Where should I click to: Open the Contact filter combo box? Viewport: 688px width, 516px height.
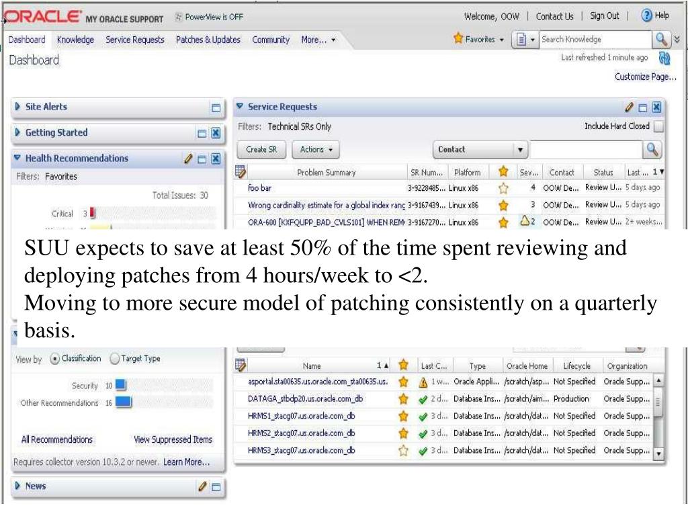click(480, 150)
